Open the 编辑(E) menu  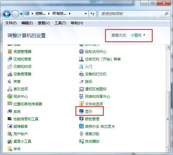tap(27, 23)
